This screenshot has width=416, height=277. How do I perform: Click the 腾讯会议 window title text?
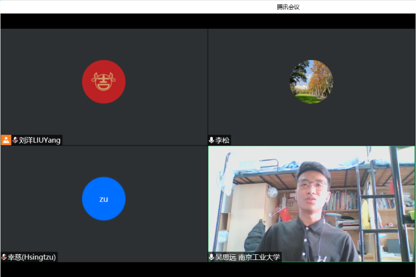click(288, 7)
